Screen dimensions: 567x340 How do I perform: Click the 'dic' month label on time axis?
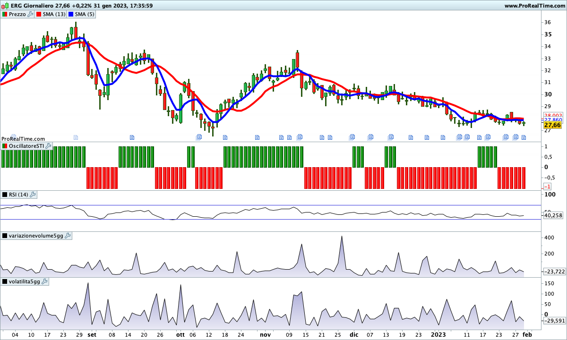point(354,334)
